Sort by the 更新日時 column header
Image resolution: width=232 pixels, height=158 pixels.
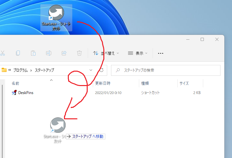[x=103, y=83]
